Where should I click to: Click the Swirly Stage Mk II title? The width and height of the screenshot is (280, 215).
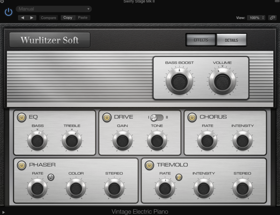(x=139, y=1)
